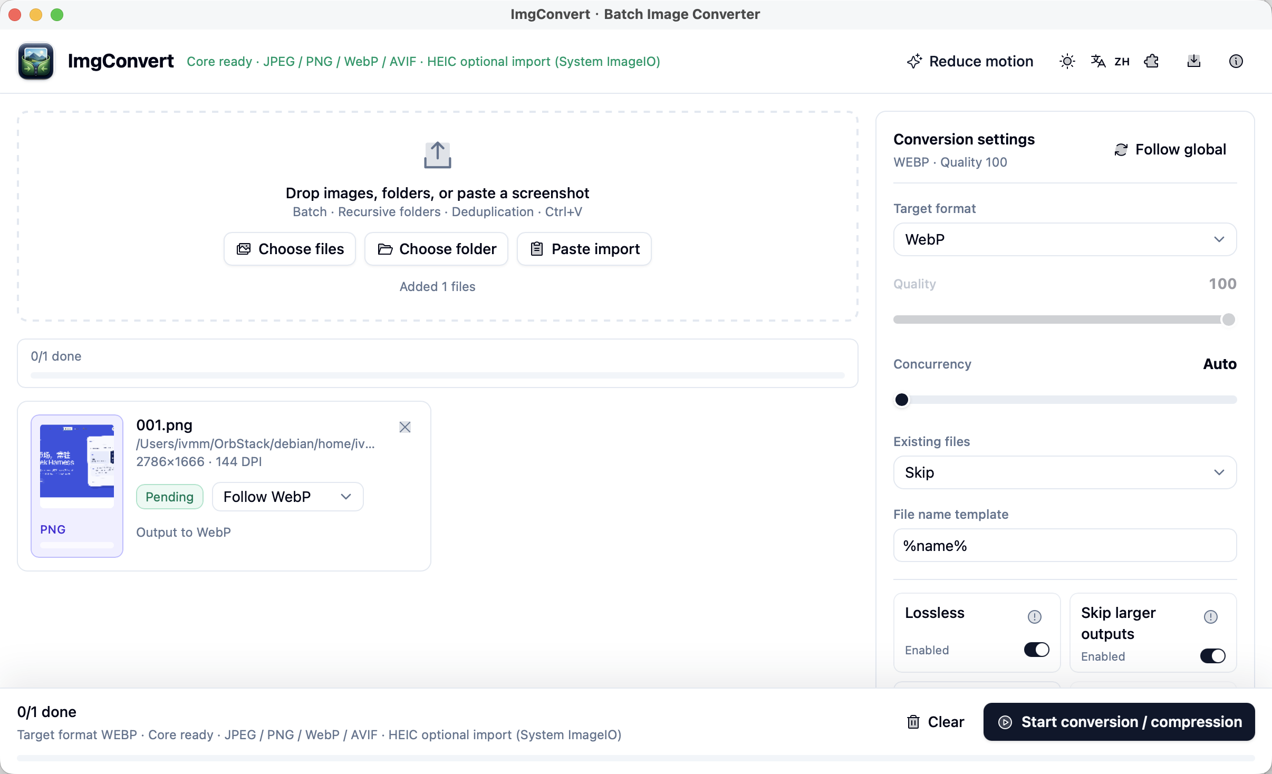Open the info circle icon in header
This screenshot has height=774, width=1272.
[x=1236, y=61]
